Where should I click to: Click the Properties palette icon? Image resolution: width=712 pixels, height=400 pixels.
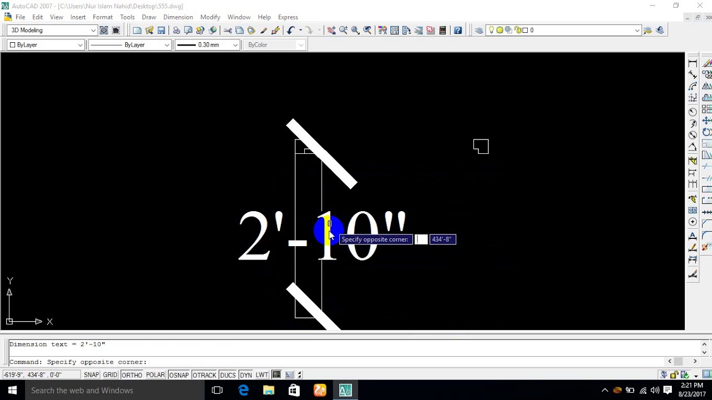383,31
